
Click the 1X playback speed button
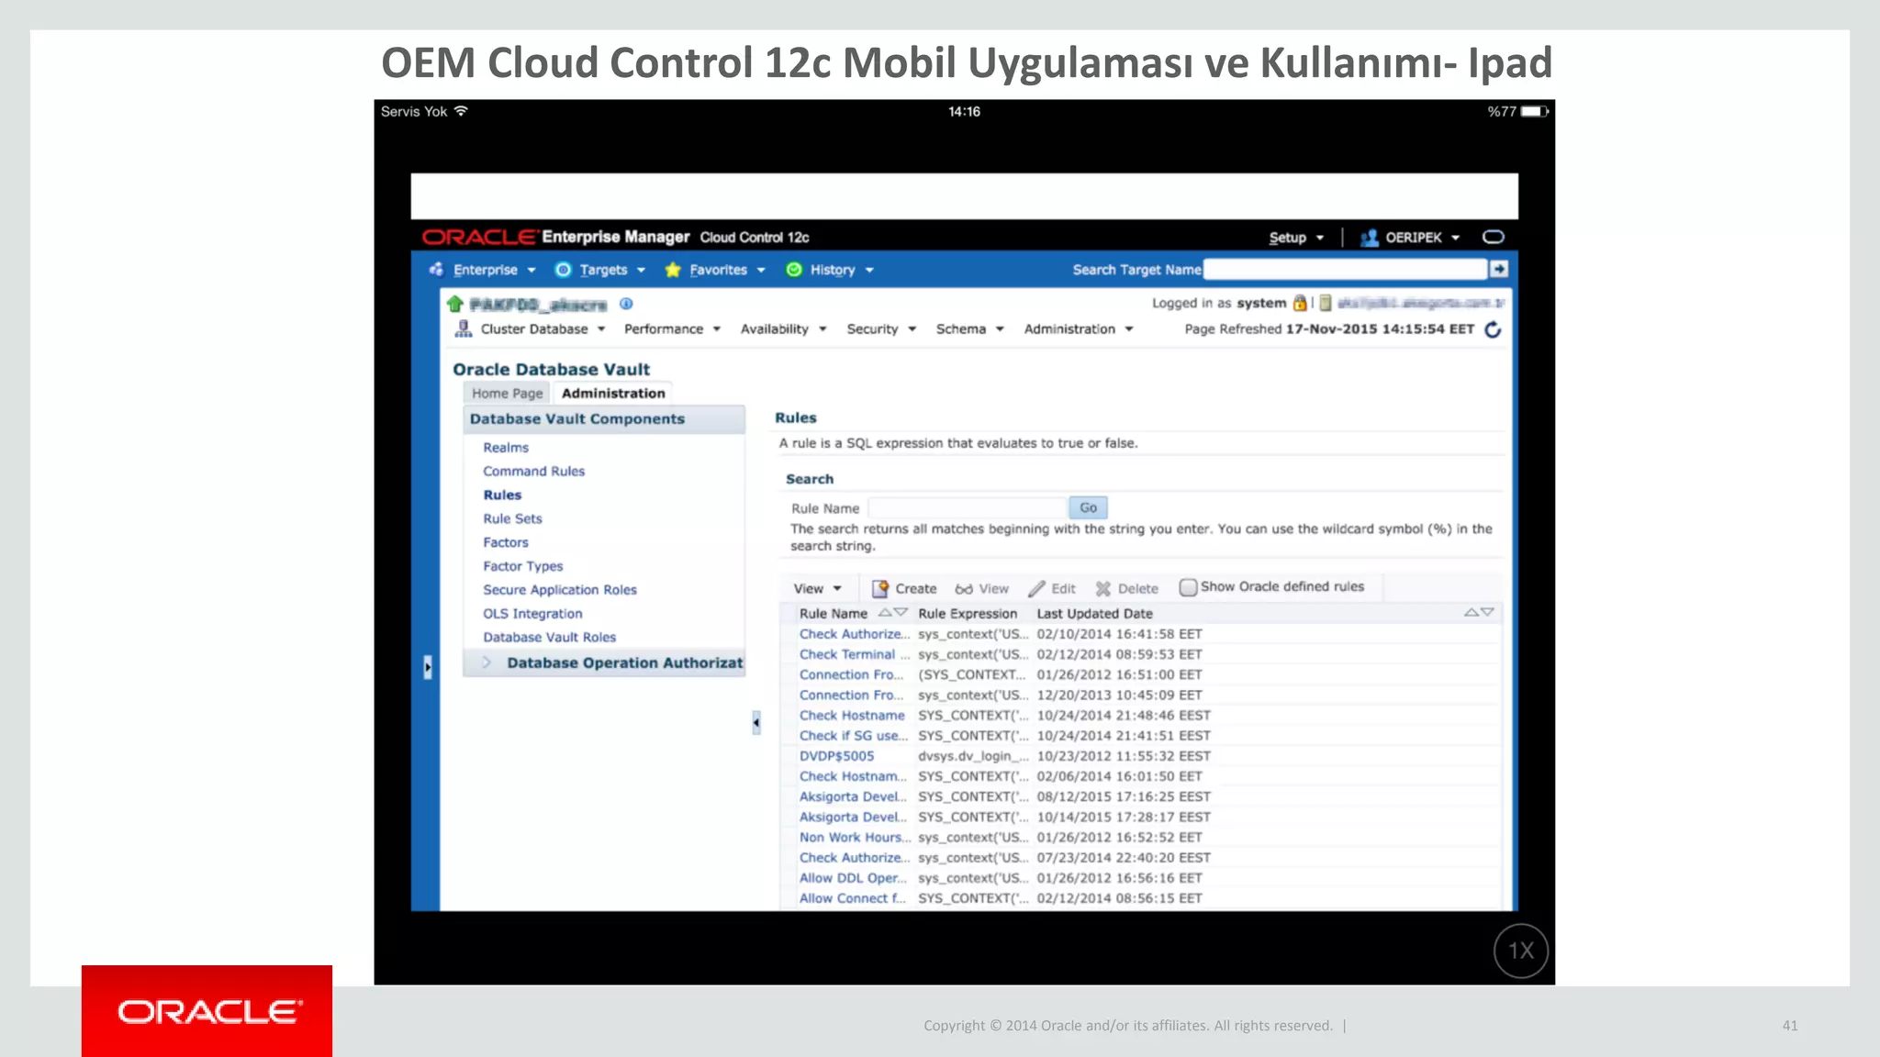tap(1521, 951)
